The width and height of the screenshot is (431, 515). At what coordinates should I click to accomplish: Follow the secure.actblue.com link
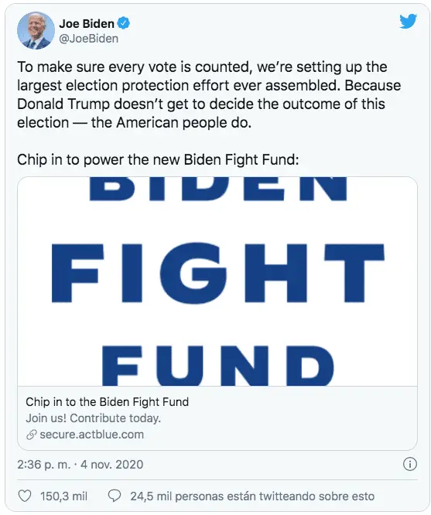(92, 435)
